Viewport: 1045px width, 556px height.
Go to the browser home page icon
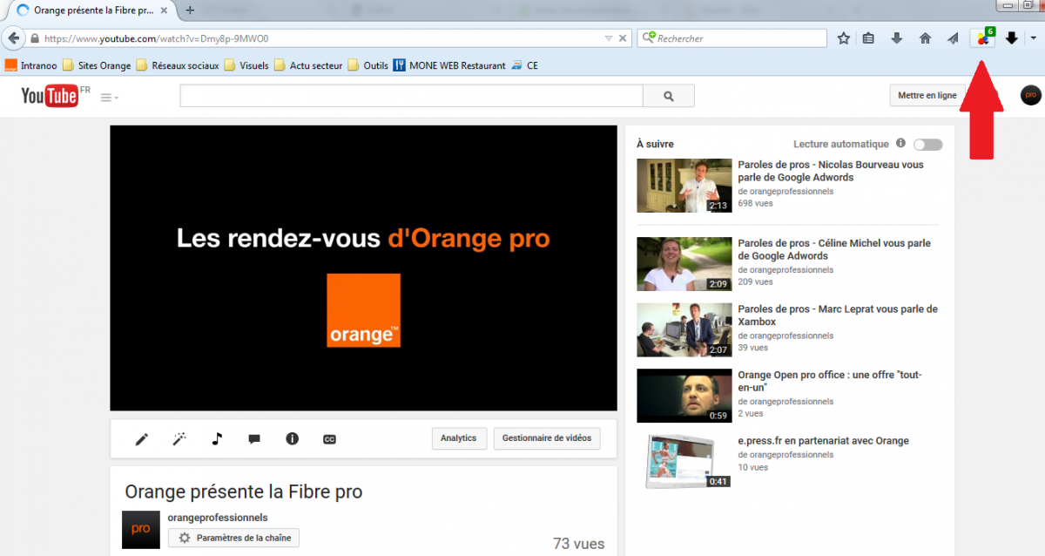(x=925, y=38)
